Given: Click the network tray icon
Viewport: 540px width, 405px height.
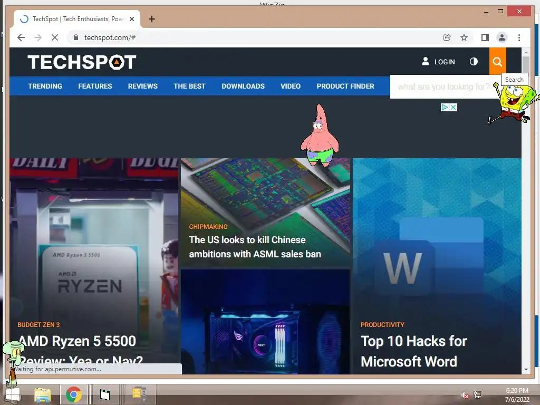Looking at the screenshot, I should (478, 395).
